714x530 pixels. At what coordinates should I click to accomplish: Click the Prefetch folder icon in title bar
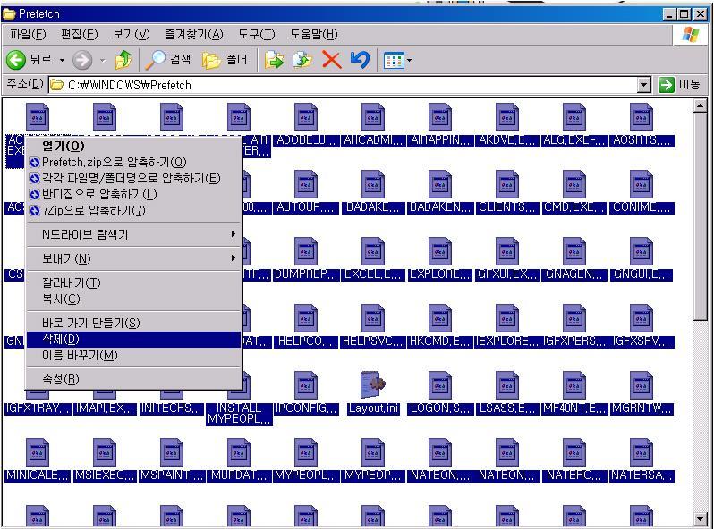point(9,14)
